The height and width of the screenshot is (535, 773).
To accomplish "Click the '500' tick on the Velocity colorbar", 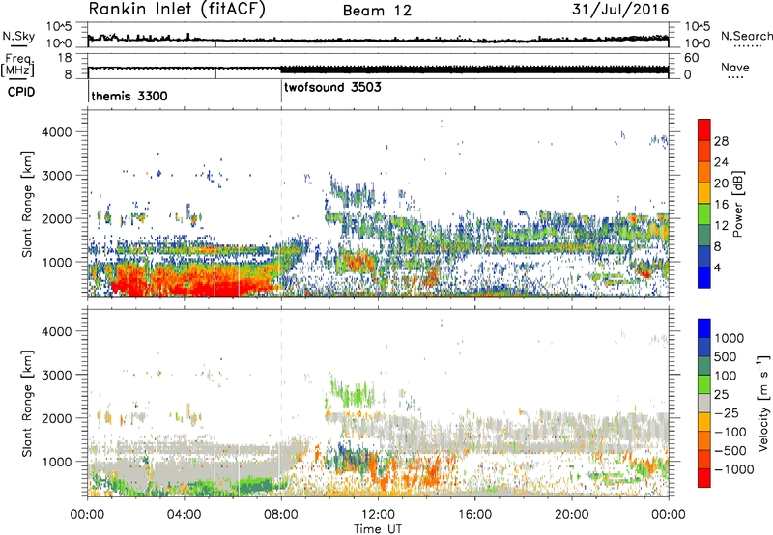I will click(726, 357).
